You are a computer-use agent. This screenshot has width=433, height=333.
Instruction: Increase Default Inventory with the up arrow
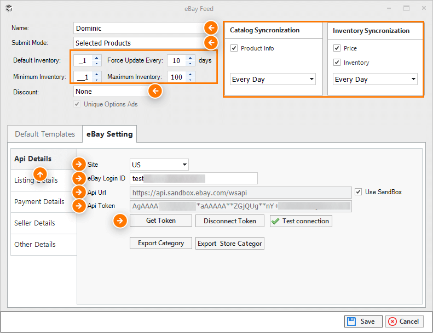click(x=97, y=58)
